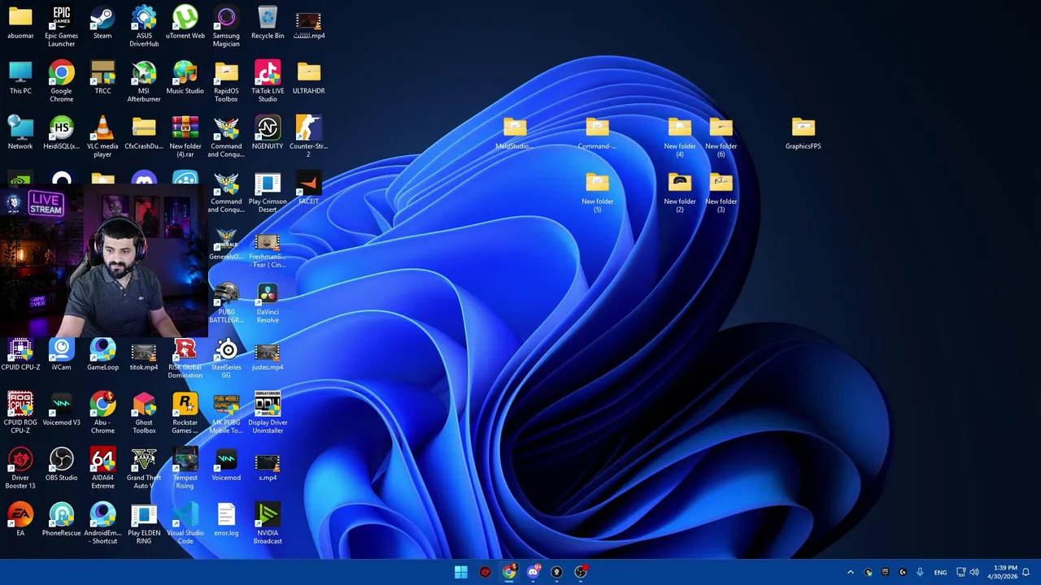Select the ULTRAHDR folder
Screen dimensions: 1041x585
point(308,79)
